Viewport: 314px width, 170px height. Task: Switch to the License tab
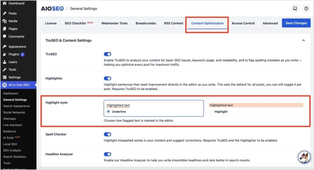click(x=51, y=23)
